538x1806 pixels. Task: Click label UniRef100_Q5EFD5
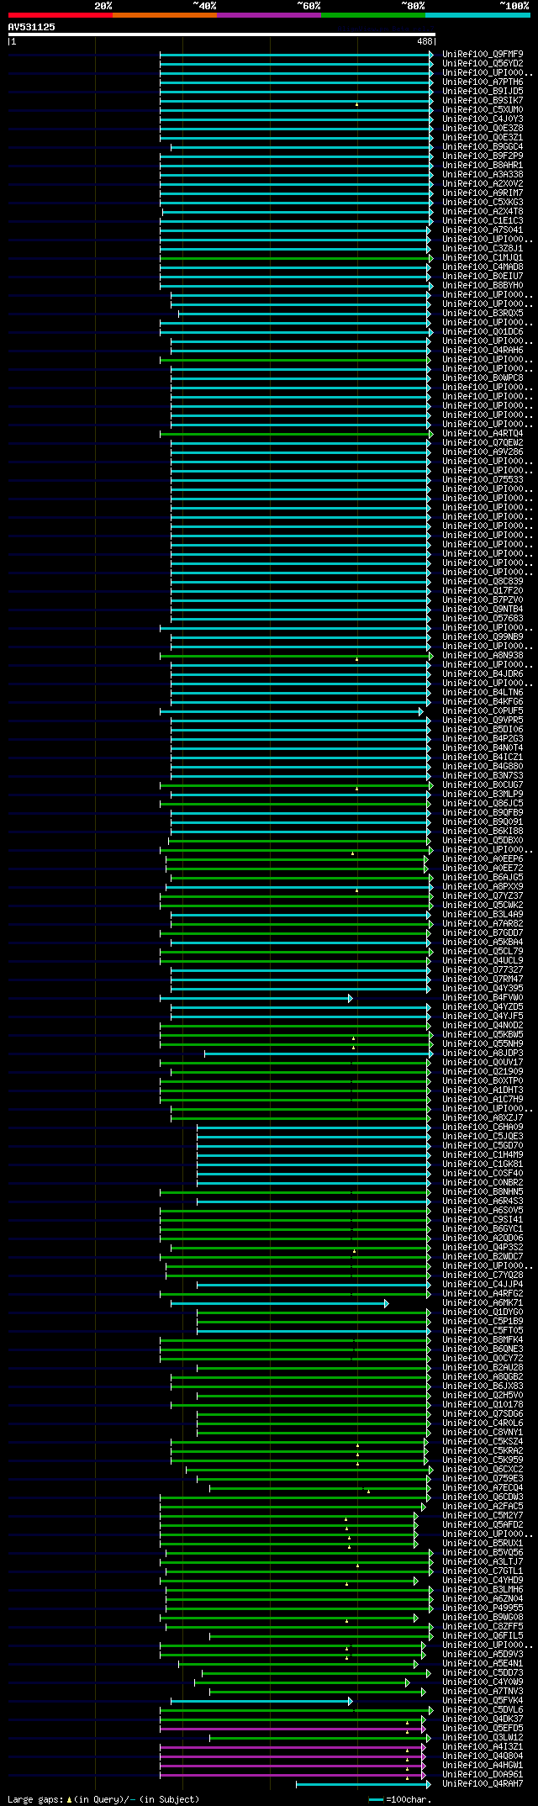tap(483, 1728)
